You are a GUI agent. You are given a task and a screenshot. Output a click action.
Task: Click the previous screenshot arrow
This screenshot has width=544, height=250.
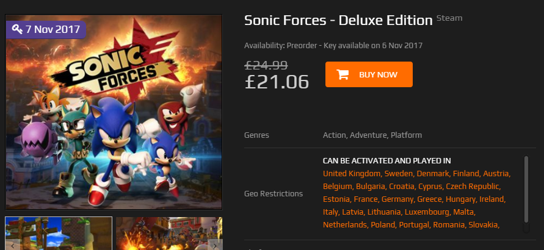pyautogui.click(x=12, y=245)
